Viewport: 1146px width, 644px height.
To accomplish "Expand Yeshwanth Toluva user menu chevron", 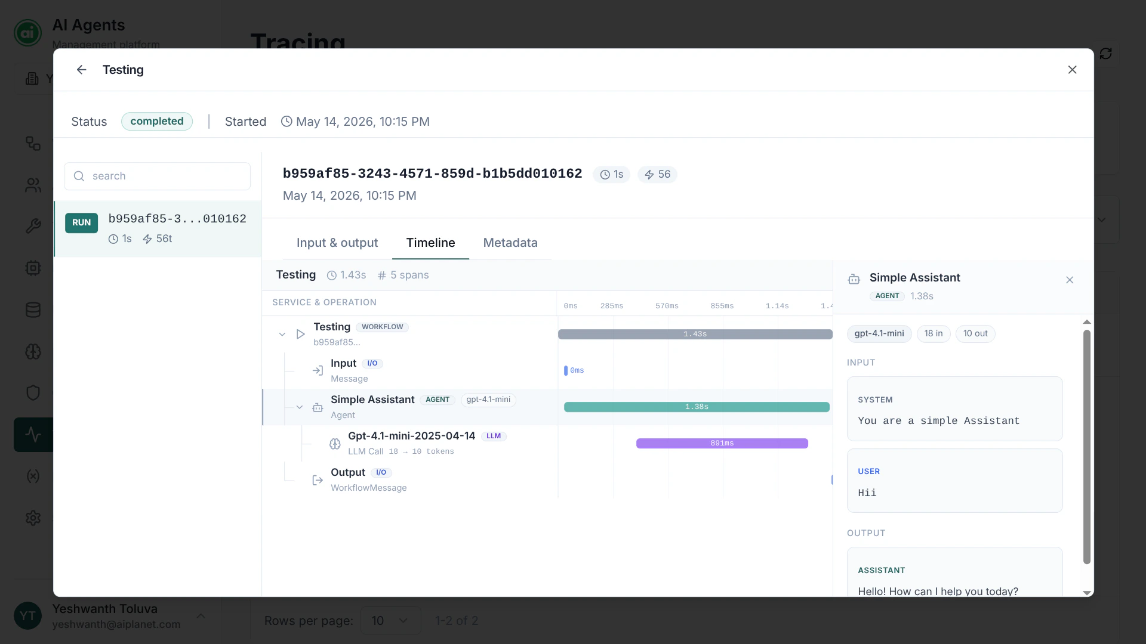I will [x=201, y=616].
